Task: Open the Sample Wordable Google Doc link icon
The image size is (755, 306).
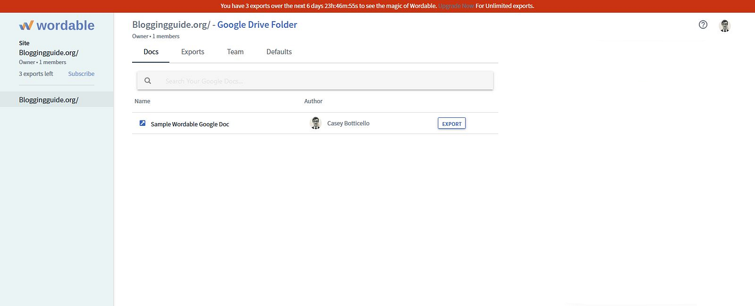Action: click(x=143, y=123)
